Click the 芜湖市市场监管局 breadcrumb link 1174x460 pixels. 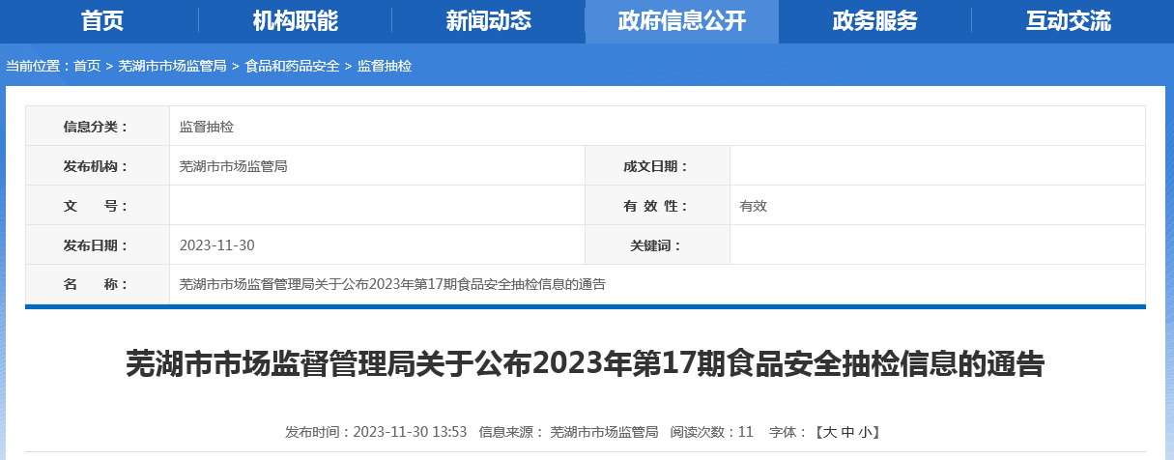click(172, 66)
